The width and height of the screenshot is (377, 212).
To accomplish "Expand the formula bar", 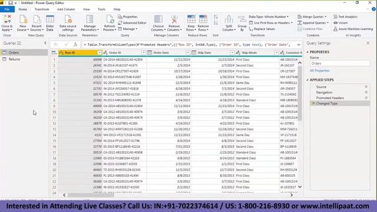I will coord(299,45).
